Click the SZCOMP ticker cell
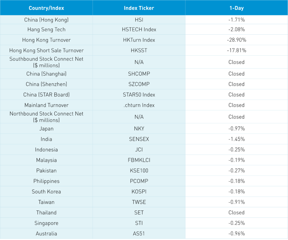 click(139, 84)
